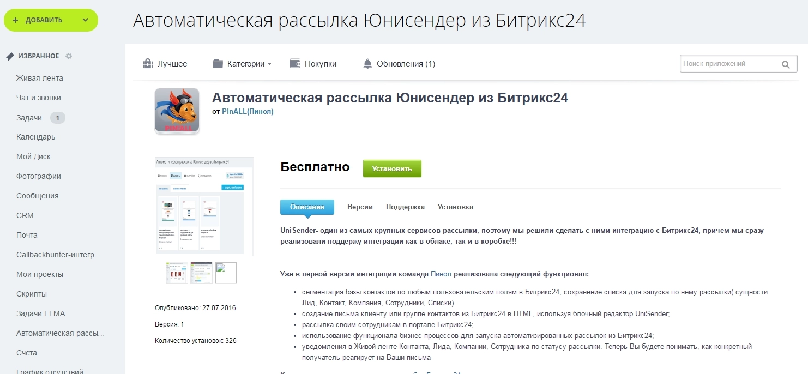
Task: Open the Избранное settings gear icon
Action: click(69, 56)
